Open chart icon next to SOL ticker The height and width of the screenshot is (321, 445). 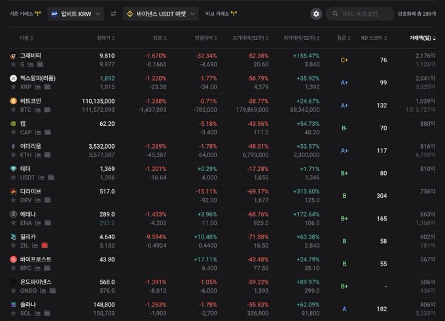[x=37, y=313]
